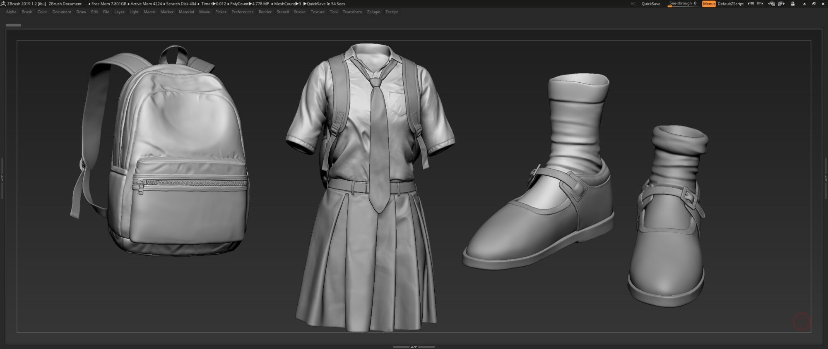Toggle the Menus button off

click(x=709, y=4)
